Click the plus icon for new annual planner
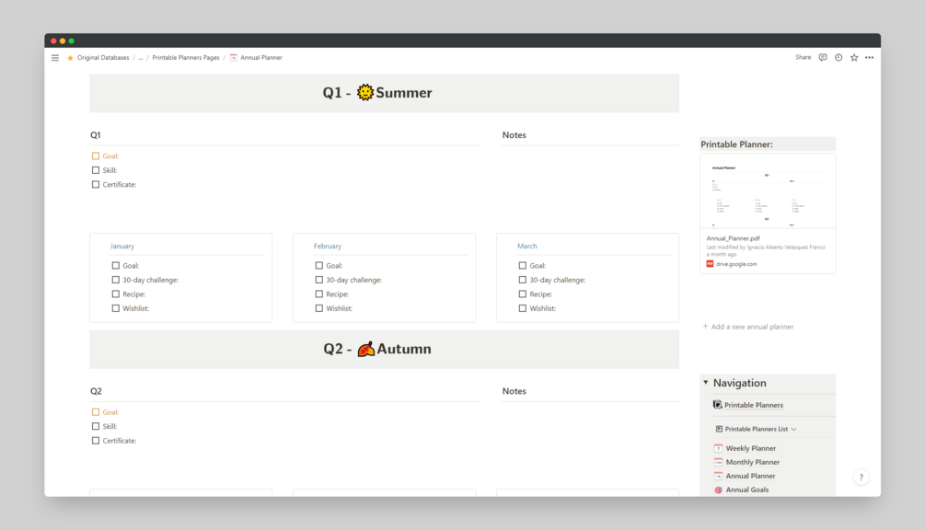 [705, 326]
